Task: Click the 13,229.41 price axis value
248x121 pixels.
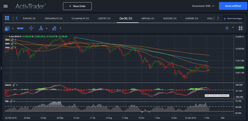Action: 240,37
